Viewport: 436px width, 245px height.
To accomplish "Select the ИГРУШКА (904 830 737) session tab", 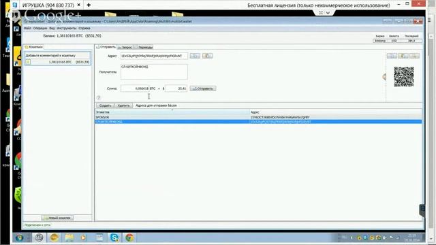I will (48, 5).
